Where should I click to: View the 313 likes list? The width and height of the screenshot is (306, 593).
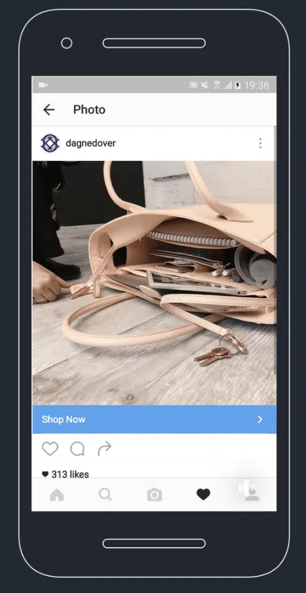pyautogui.click(x=65, y=474)
